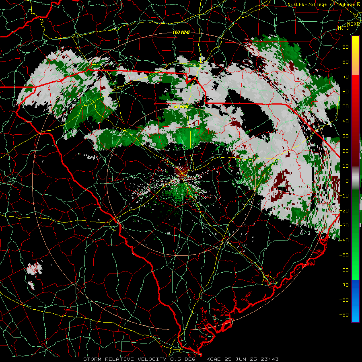The height and width of the screenshot is (362, 362).
Task: Click the 50 value on the velocity scale
Action: (x=346, y=107)
